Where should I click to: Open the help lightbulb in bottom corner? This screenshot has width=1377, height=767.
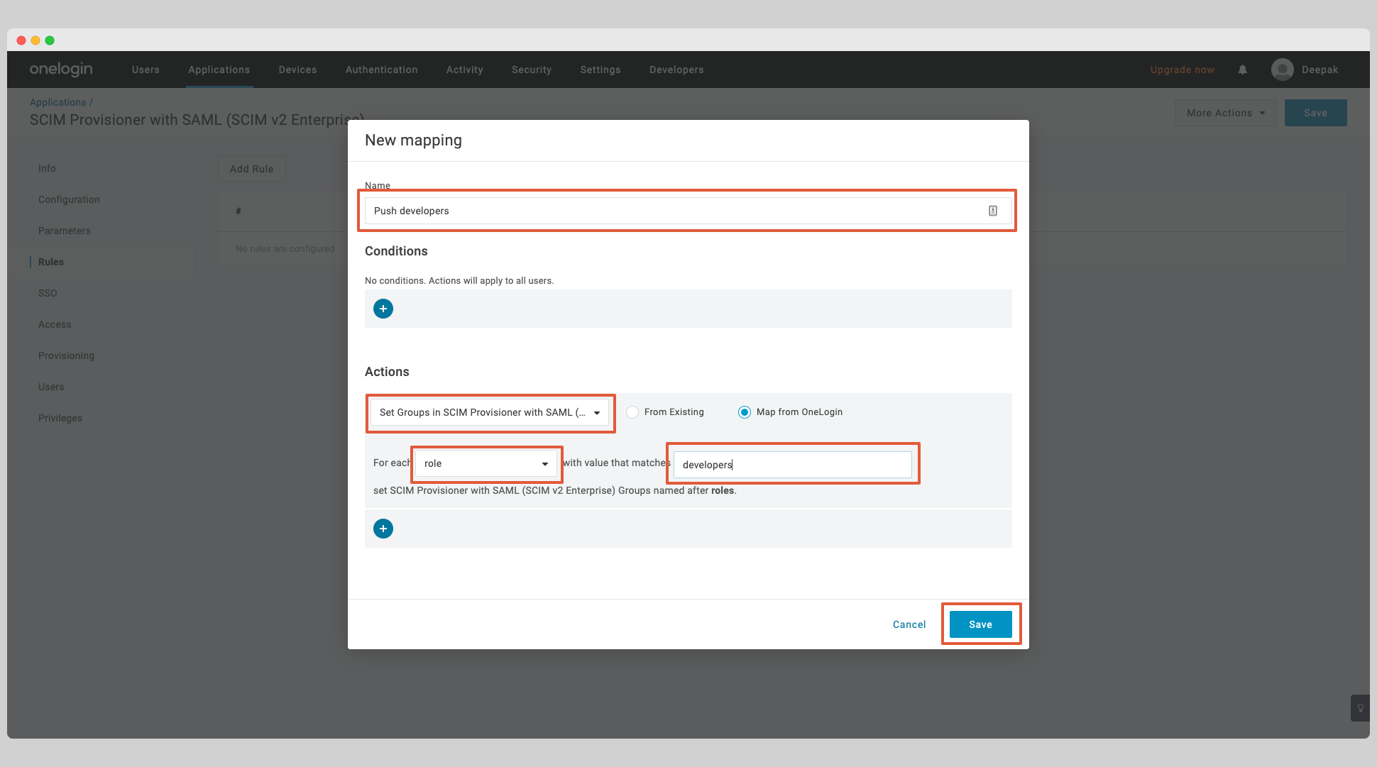click(1360, 708)
